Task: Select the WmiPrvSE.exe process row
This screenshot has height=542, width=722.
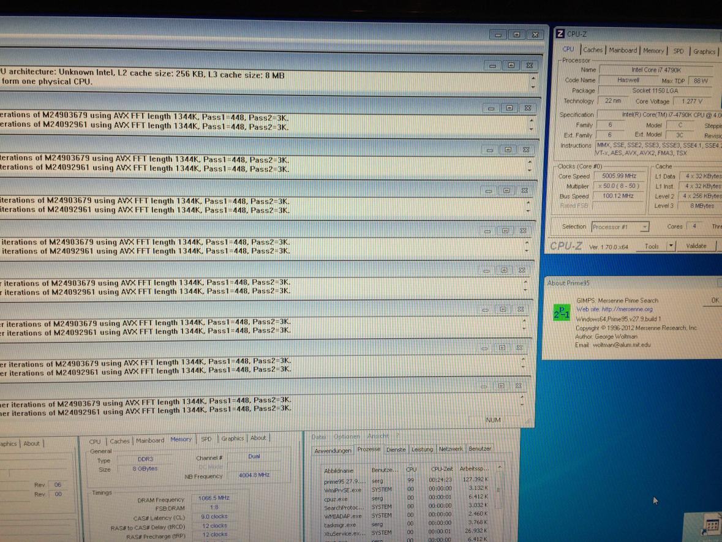Action: click(407, 489)
